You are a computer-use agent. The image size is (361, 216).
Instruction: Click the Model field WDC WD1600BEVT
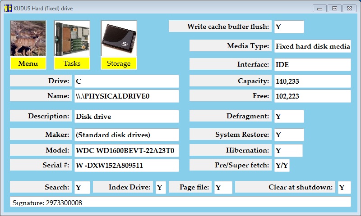[126, 150]
